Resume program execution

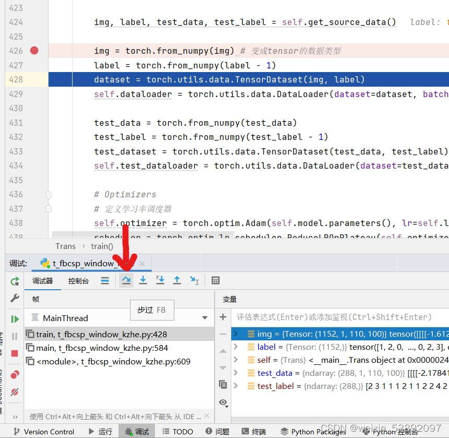(x=15, y=319)
